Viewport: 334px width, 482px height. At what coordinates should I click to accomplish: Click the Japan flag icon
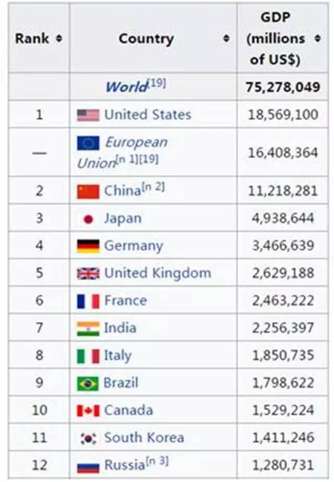pos(88,219)
